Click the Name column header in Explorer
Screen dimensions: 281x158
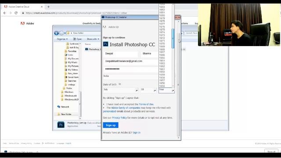click(x=88, y=44)
